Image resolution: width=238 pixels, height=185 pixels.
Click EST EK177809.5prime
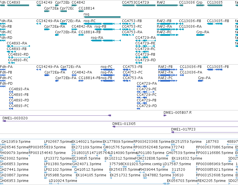118,142
